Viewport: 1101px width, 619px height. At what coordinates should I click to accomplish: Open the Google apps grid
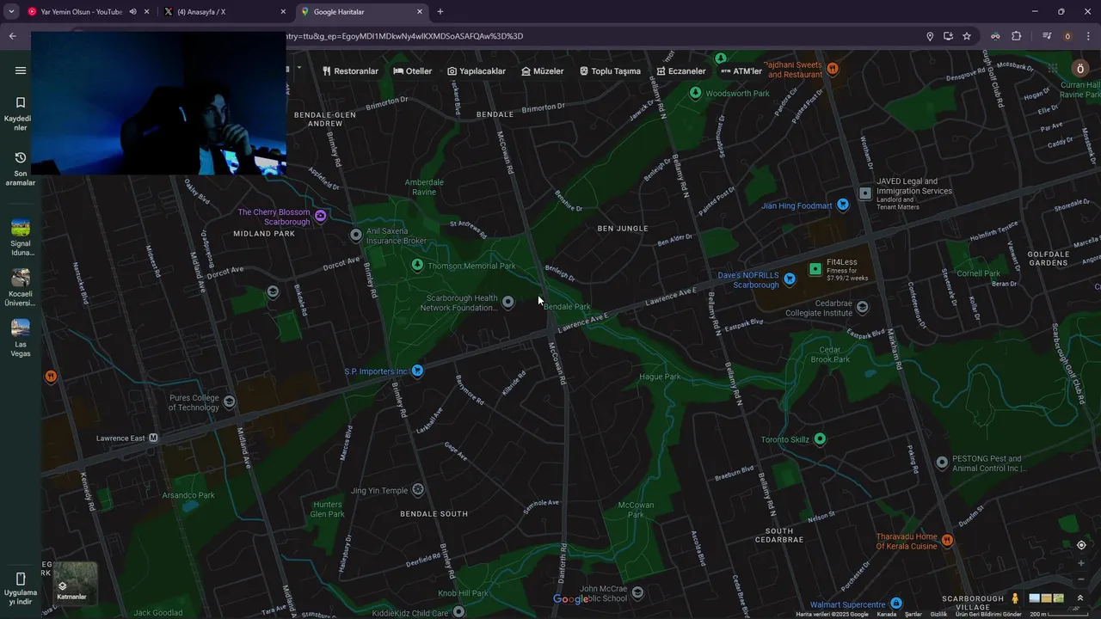point(1052,69)
